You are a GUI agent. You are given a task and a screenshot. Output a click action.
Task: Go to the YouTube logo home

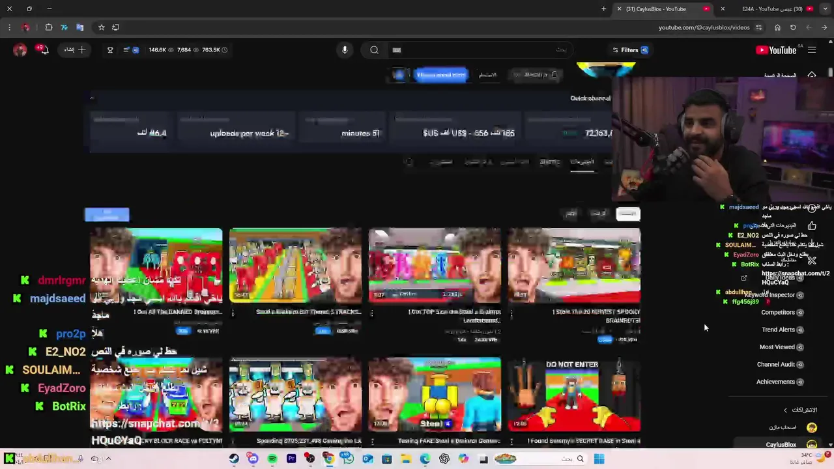(776, 50)
